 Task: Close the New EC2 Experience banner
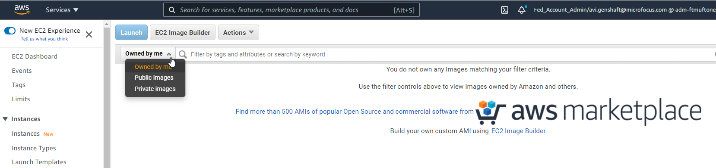tap(89, 34)
